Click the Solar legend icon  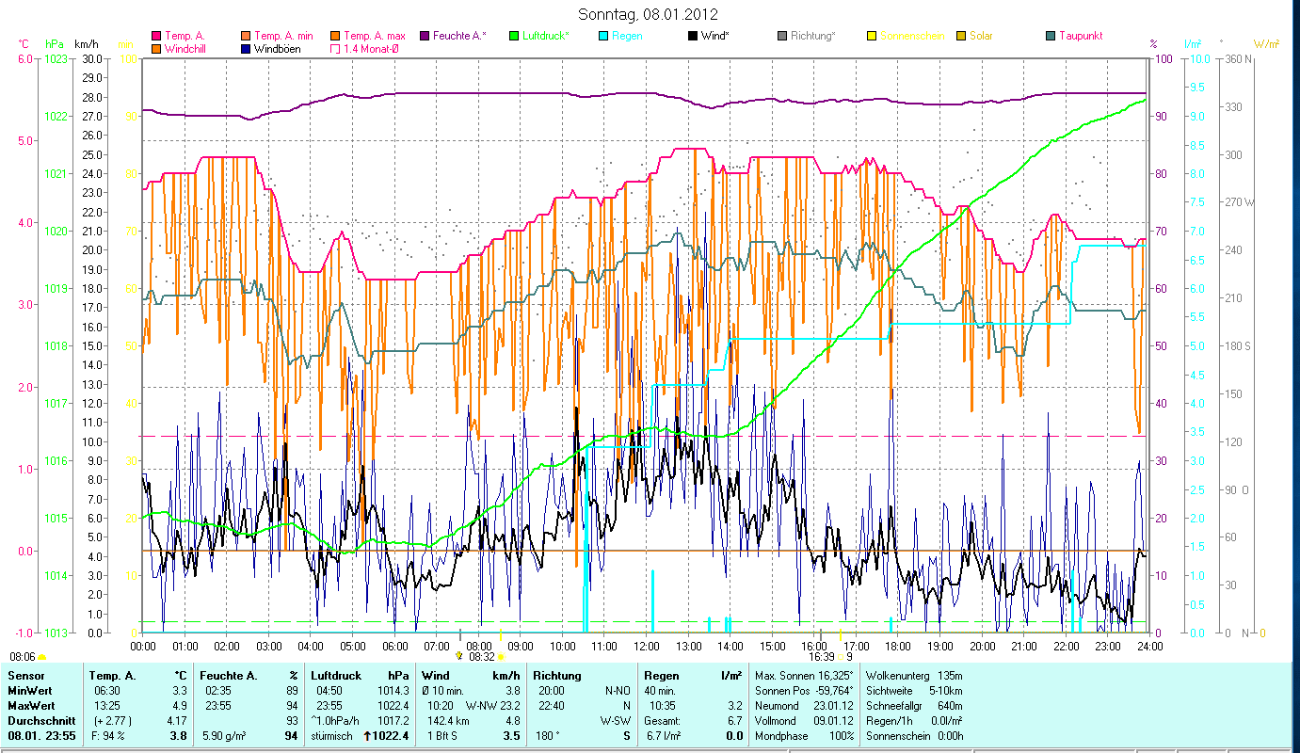coord(961,36)
